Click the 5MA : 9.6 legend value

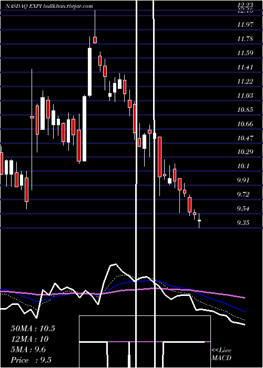point(28,350)
